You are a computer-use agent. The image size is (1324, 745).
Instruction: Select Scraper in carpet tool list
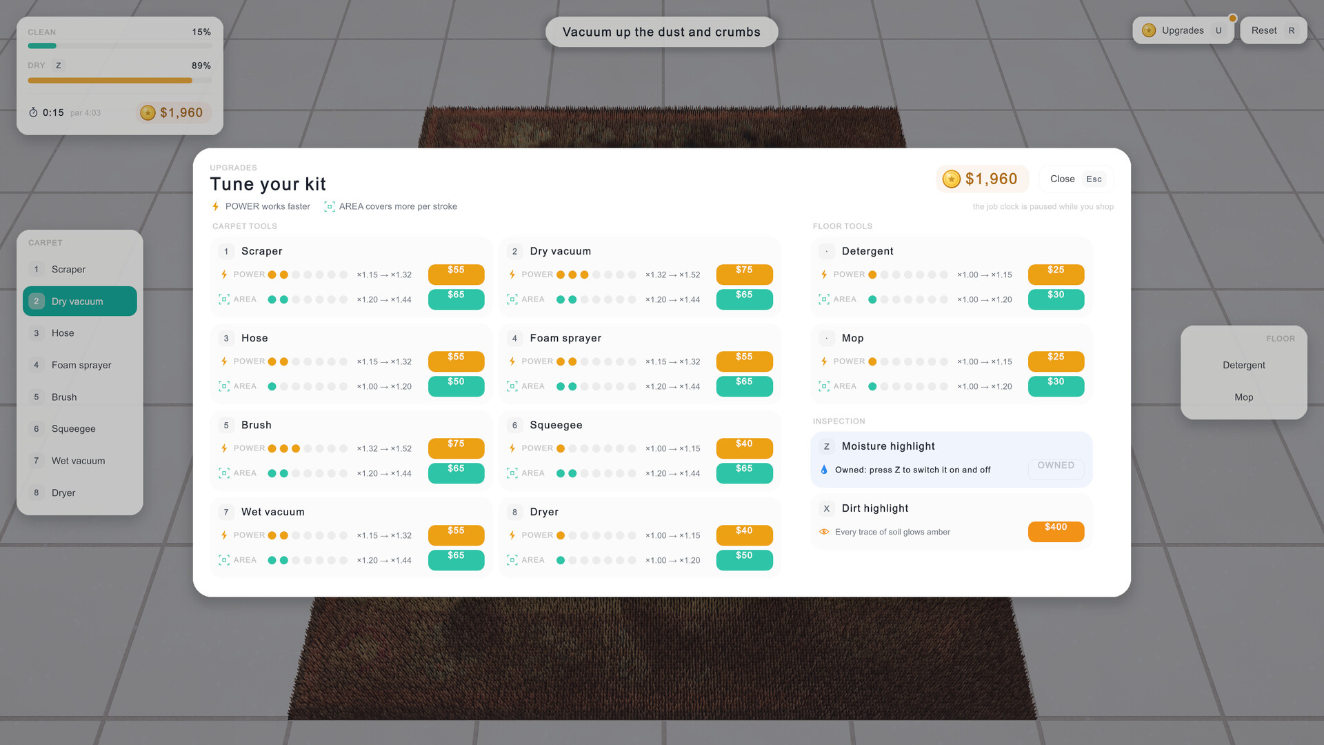click(x=80, y=269)
